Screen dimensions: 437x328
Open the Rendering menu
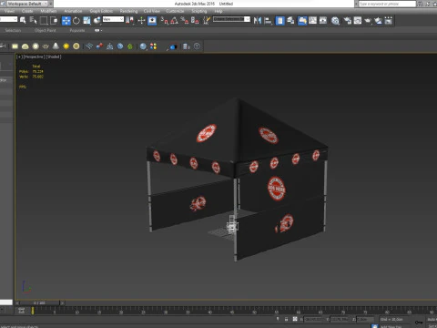click(x=128, y=11)
